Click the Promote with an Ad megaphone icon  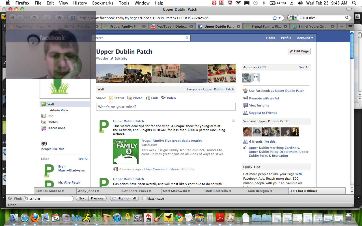click(245, 98)
